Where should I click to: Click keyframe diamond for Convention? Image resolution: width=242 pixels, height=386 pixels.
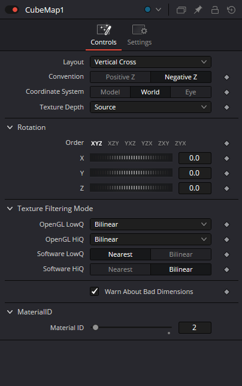(227, 78)
